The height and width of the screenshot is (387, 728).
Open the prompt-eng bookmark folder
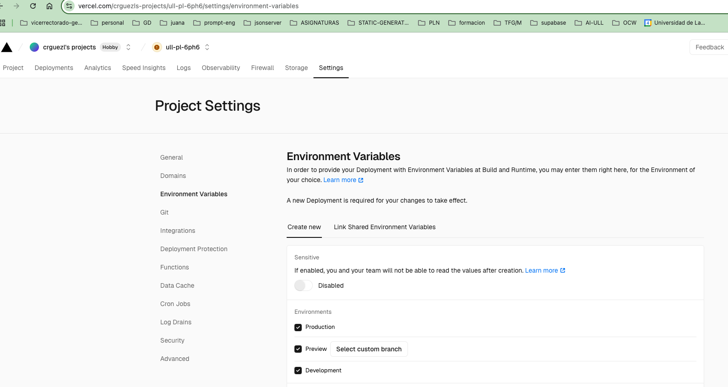[x=214, y=23]
